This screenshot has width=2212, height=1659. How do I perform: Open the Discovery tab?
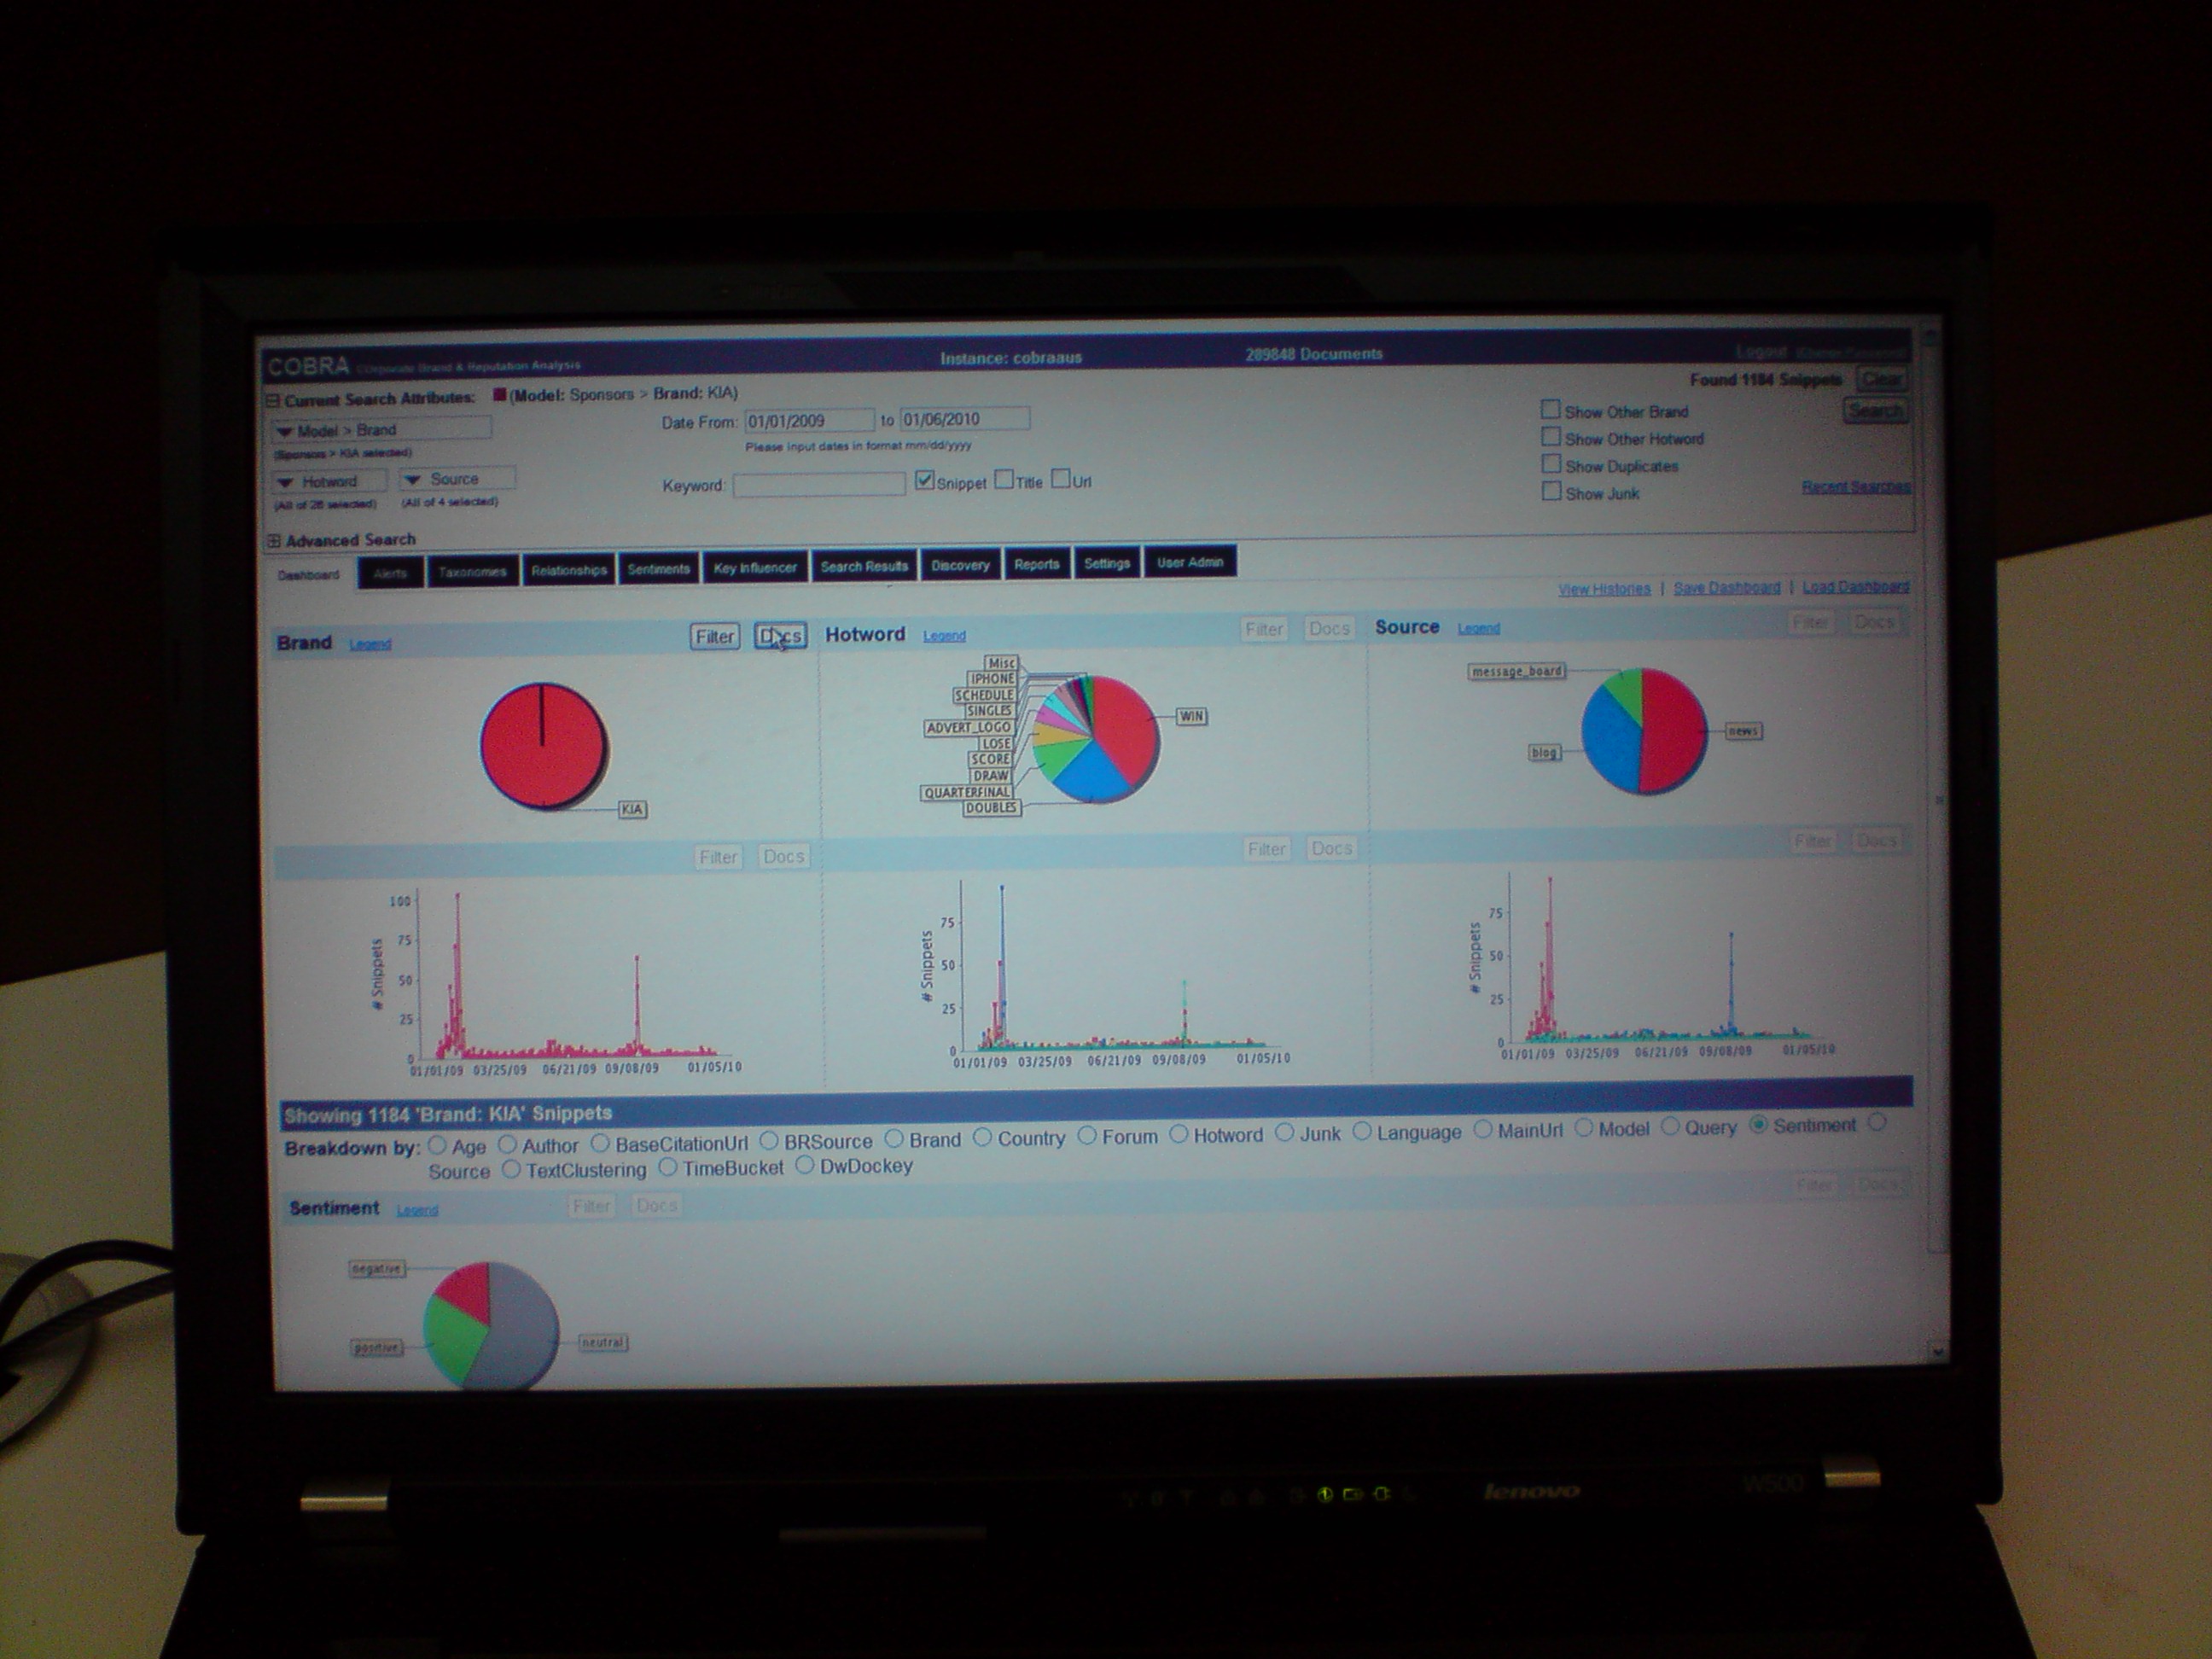(x=960, y=565)
